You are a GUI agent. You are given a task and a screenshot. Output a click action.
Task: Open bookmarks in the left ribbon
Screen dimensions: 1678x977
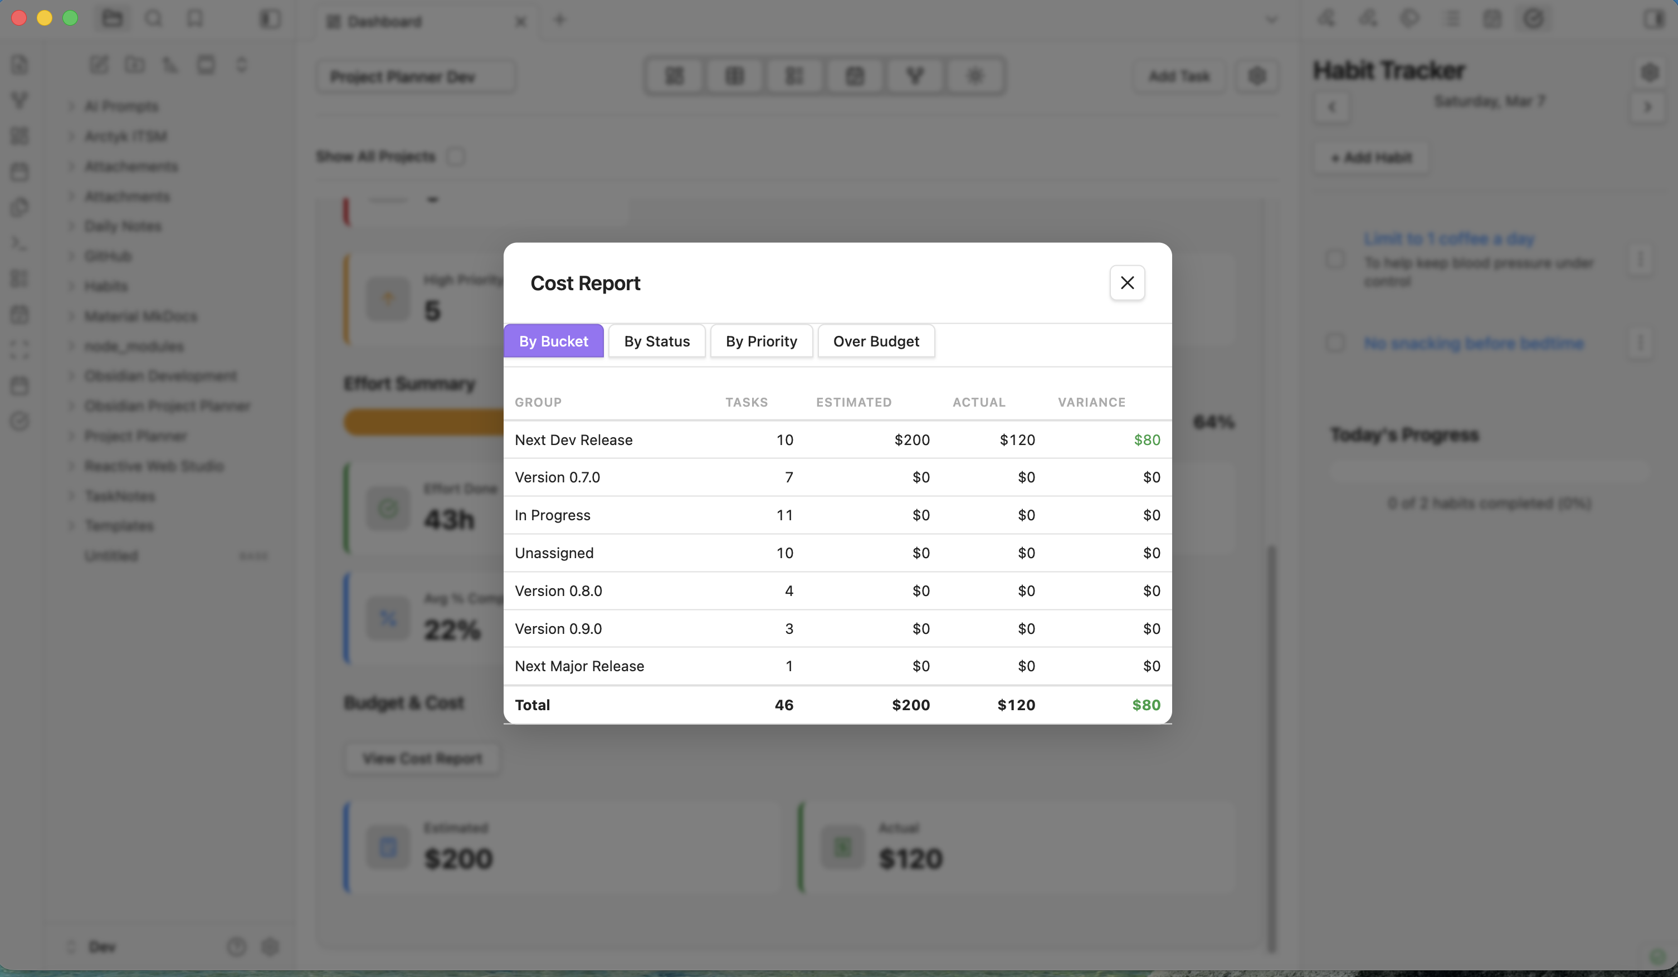click(x=193, y=18)
